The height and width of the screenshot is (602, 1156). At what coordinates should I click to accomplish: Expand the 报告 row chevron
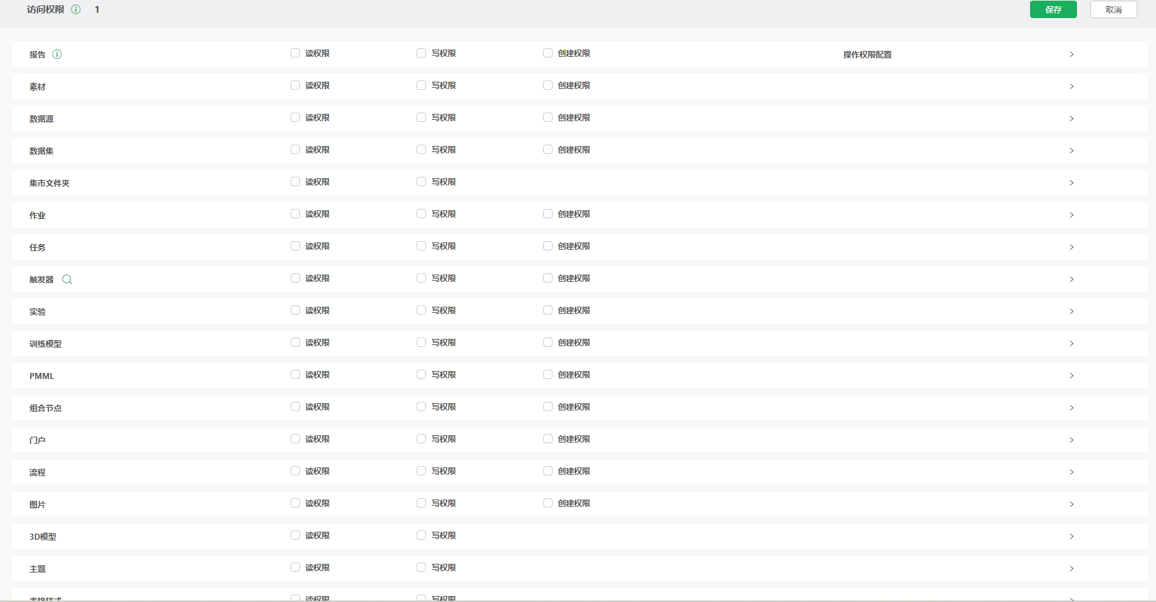(x=1072, y=54)
